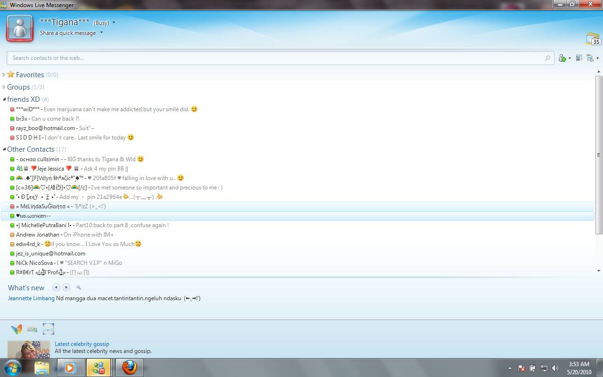Change the contact list layout icon
This screenshot has width=603, height=377.
click(579, 58)
